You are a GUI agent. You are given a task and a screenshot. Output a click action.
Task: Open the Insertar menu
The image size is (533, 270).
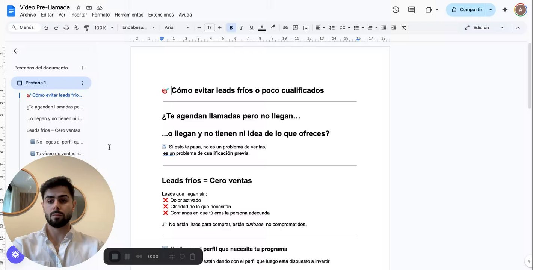[x=79, y=15]
